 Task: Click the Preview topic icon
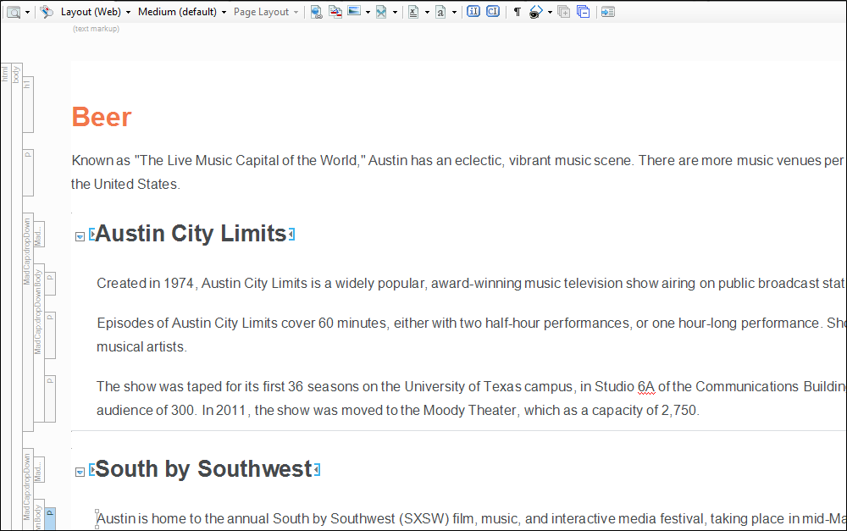tap(14, 12)
